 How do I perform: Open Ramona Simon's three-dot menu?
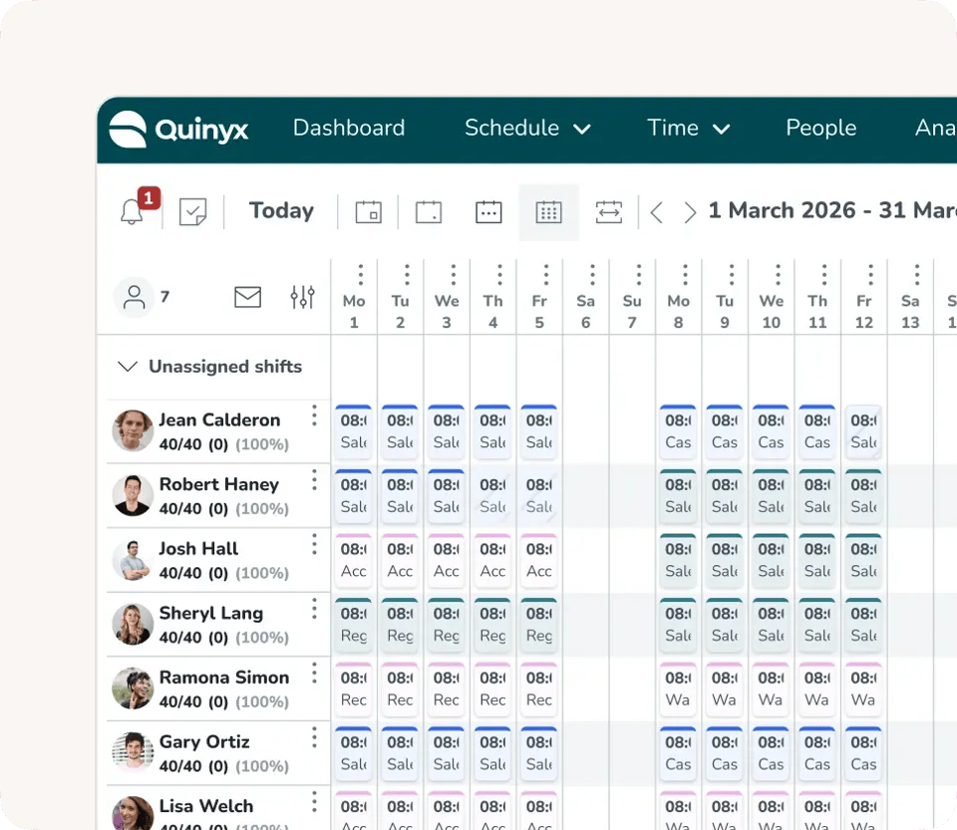pyautogui.click(x=314, y=673)
